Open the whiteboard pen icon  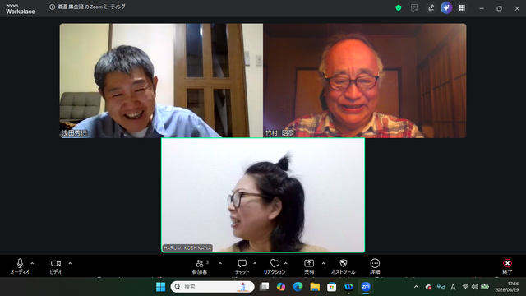coord(431,7)
